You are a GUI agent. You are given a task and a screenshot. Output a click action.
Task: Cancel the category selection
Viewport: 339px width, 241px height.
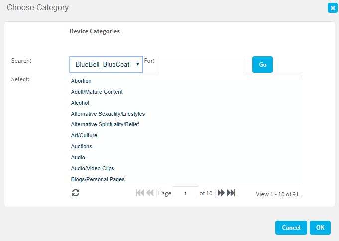291,228
